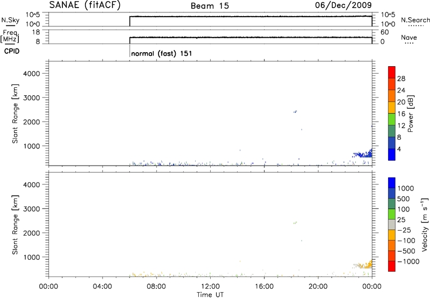Click the 18 tick on the Freq axis
The height and width of the screenshot is (298, 430).
point(36,32)
